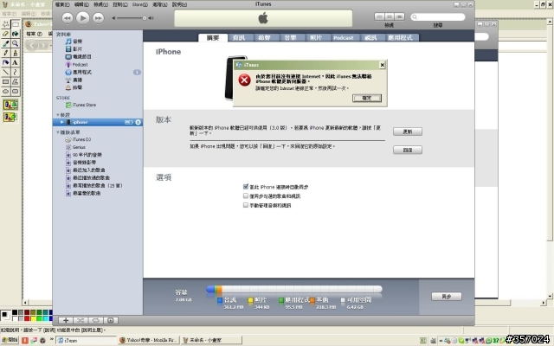554x346 pixels.
Task: Close the iTunes error dialog with X
Action: point(382,65)
